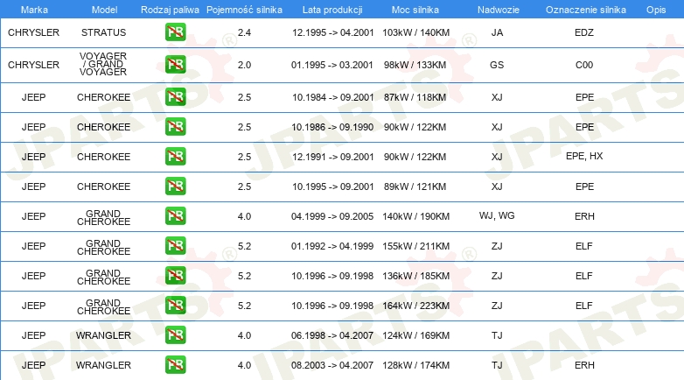Click TJ body cell in the 124kW Wrangler row
Image resolution: width=684 pixels, height=380 pixels.
pyautogui.click(x=497, y=335)
